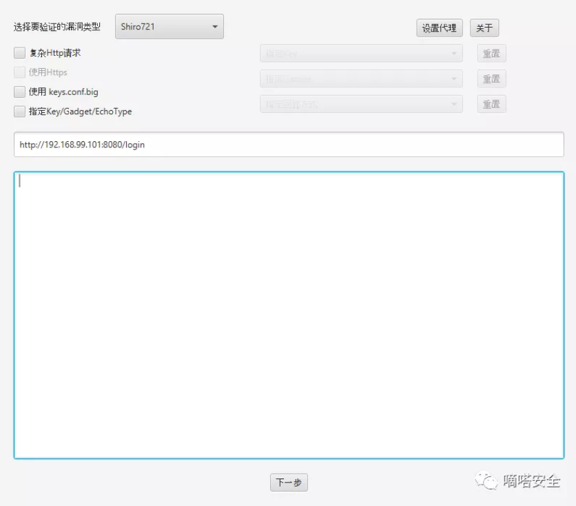Focus the URL field containing 192.168.99.101:8080/login
Screen dimensions: 576x506
[289, 145]
